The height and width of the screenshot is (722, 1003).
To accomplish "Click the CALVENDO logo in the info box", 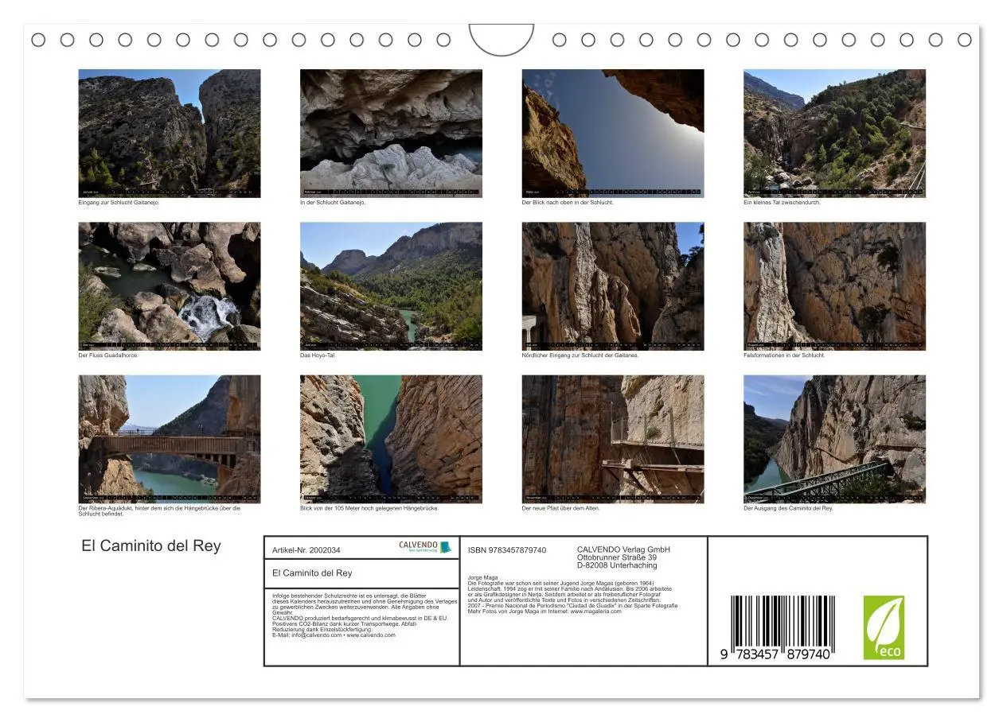I will coord(425,547).
